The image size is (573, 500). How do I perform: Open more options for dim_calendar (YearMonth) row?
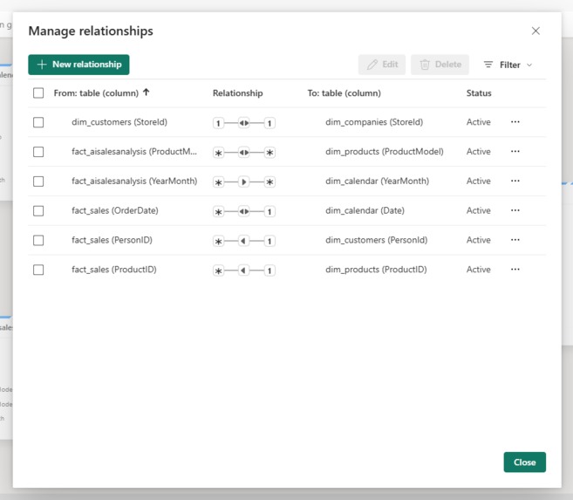click(x=515, y=181)
